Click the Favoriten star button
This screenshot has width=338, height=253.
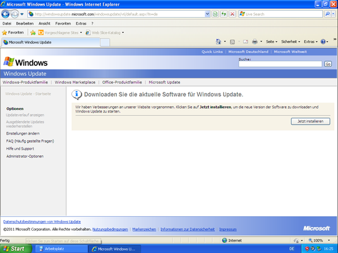[13, 33]
